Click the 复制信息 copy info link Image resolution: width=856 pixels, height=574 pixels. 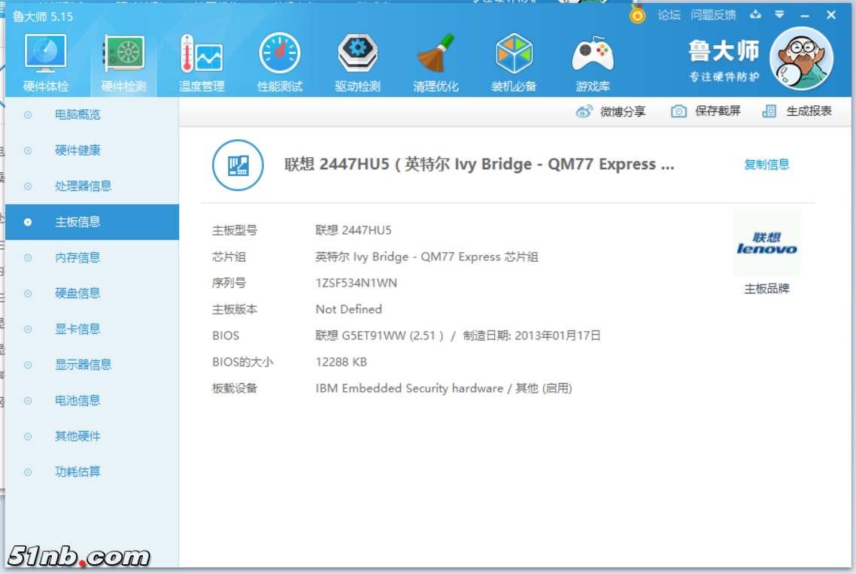tap(766, 165)
